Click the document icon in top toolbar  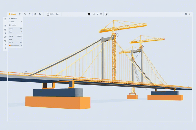48,14
